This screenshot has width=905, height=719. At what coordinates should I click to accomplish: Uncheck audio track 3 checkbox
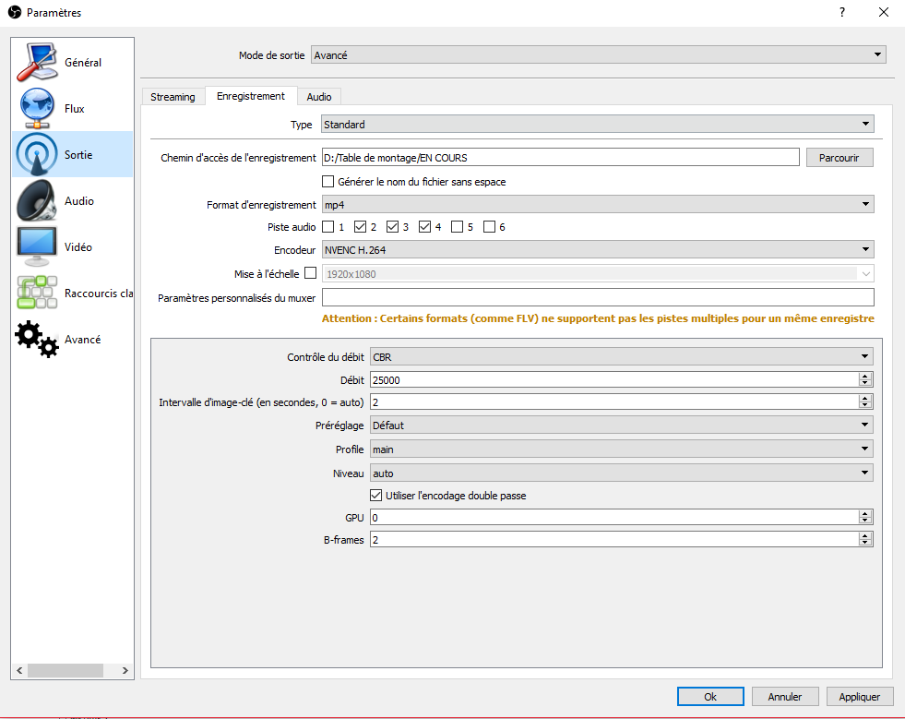(x=392, y=226)
